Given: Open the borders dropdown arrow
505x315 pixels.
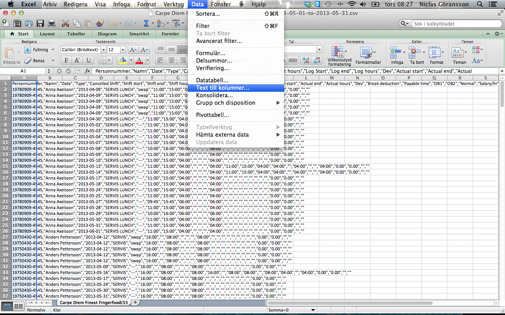Looking at the screenshot, I should point(110,60).
